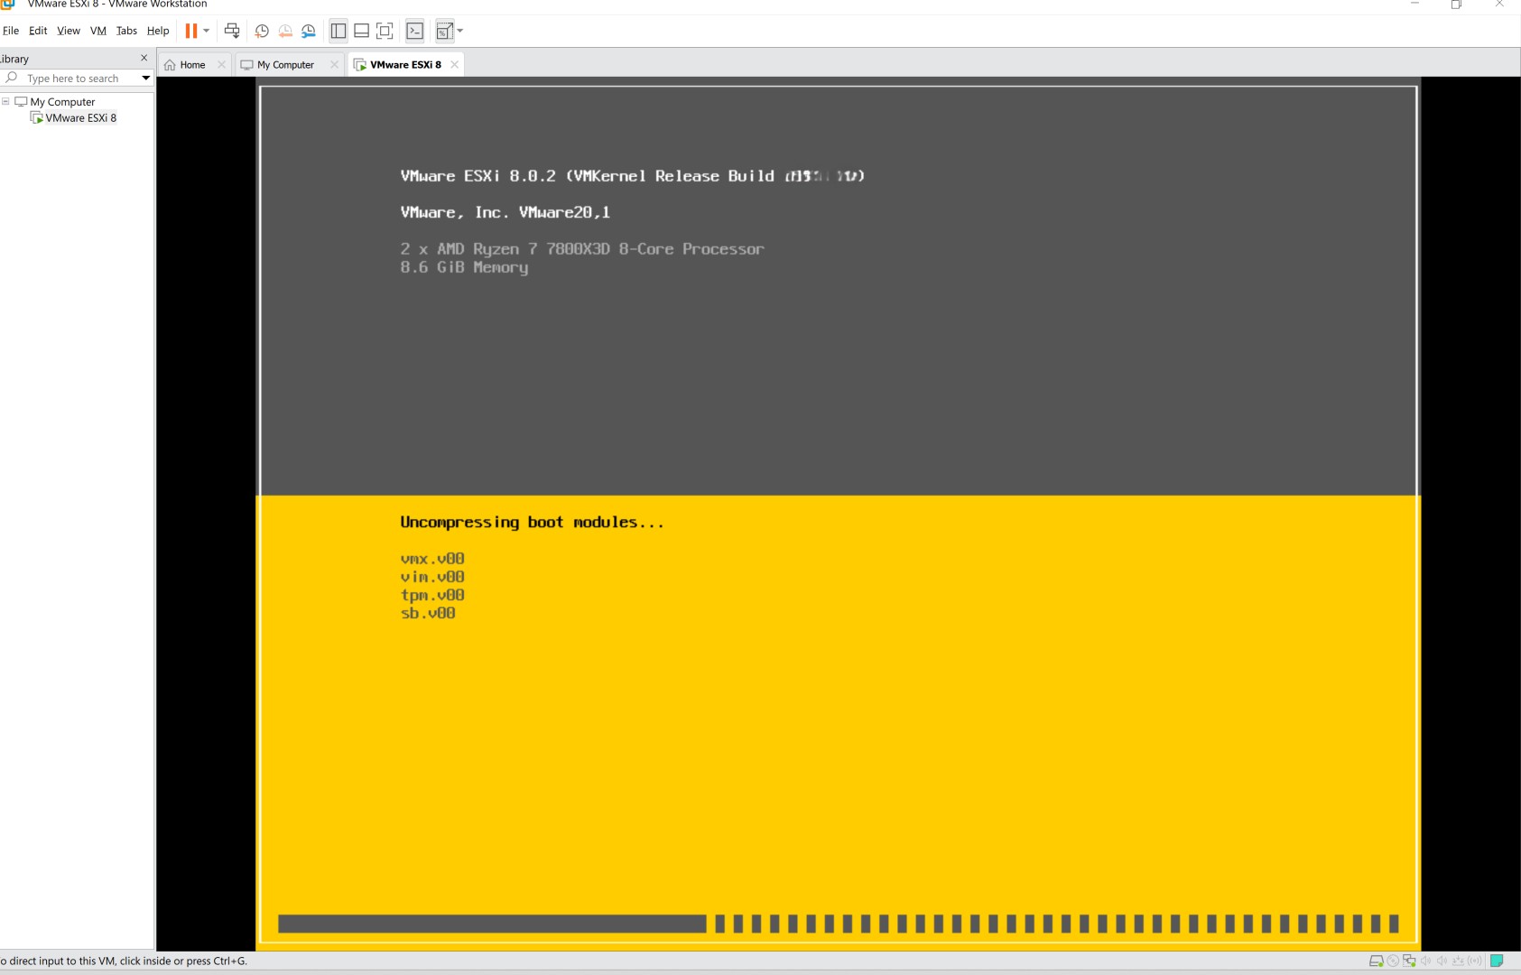The image size is (1521, 975).
Task: Open the Help menu
Action: pyautogui.click(x=158, y=31)
